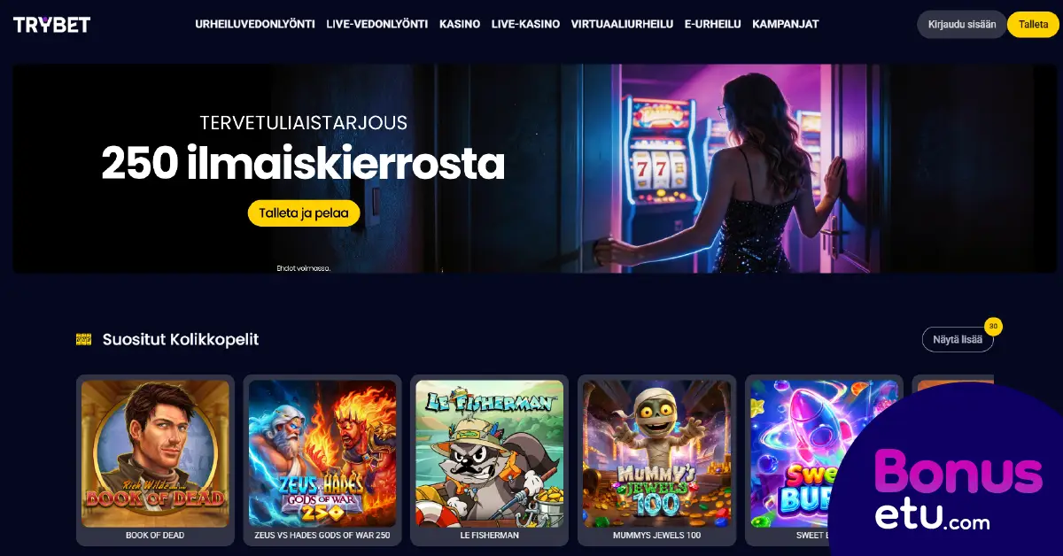Click Talleta ja pelaa on banner
The height and width of the screenshot is (556, 1063).
pyautogui.click(x=304, y=213)
